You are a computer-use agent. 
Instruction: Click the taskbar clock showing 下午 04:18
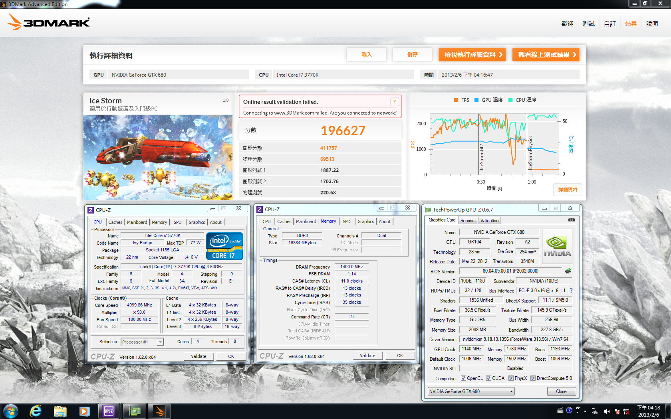pyautogui.click(x=649, y=411)
